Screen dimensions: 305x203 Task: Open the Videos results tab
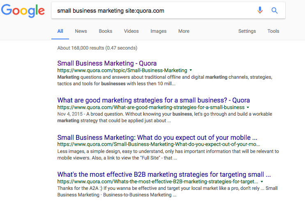pos(131,31)
